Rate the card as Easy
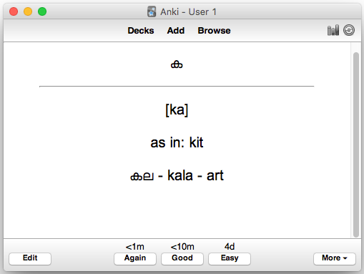364x274 pixels. point(230,259)
